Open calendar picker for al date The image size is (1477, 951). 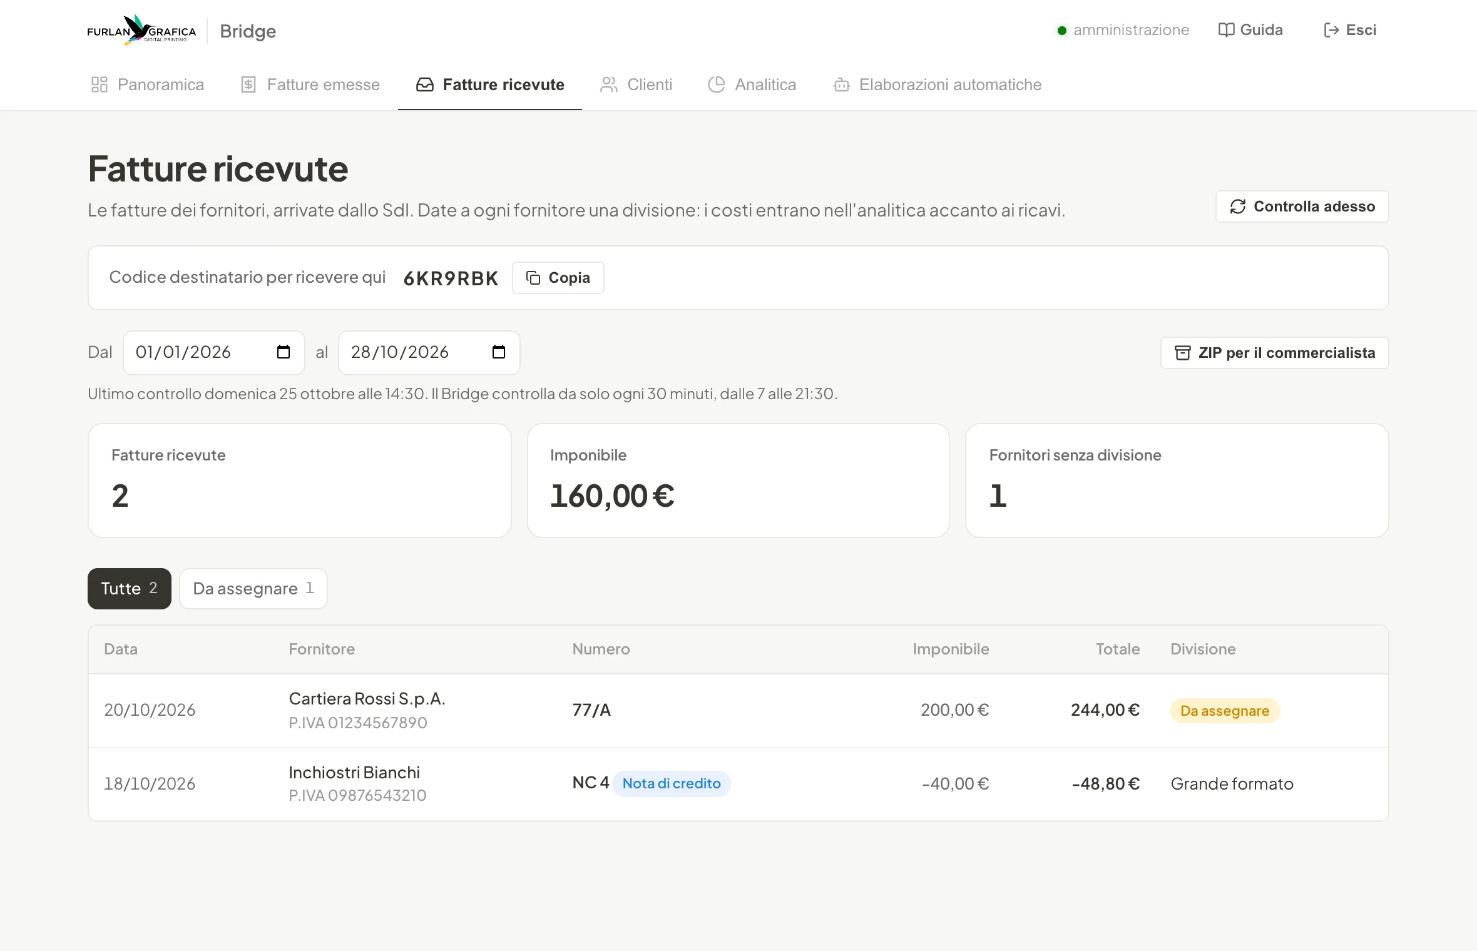(x=499, y=352)
